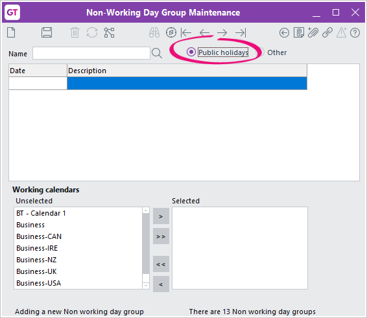
Task: Go to previous record arrow
Action: pos(204,33)
